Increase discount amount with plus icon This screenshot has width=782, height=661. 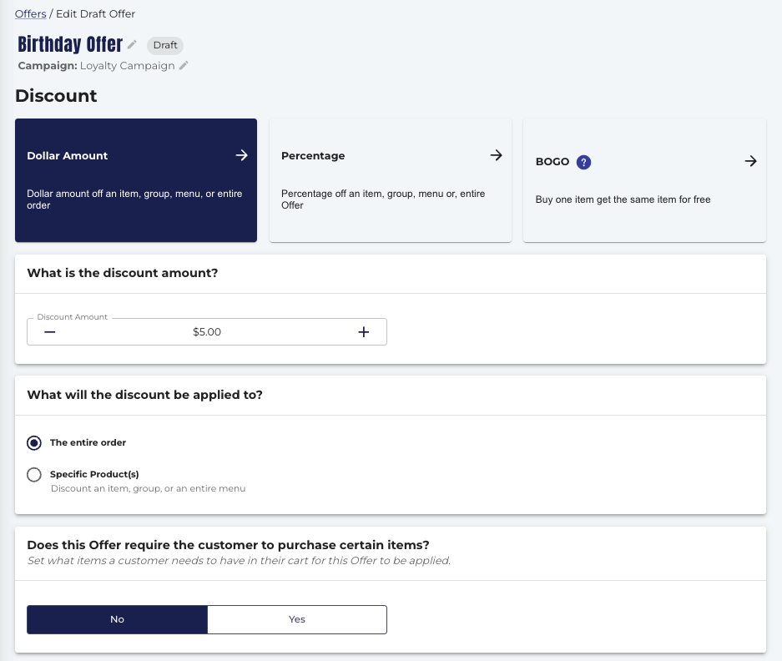point(364,331)
